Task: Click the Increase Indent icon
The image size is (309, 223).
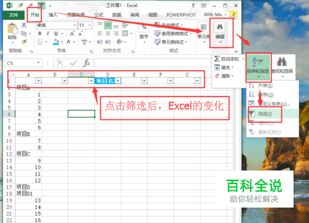Action: tap(108, 42)
